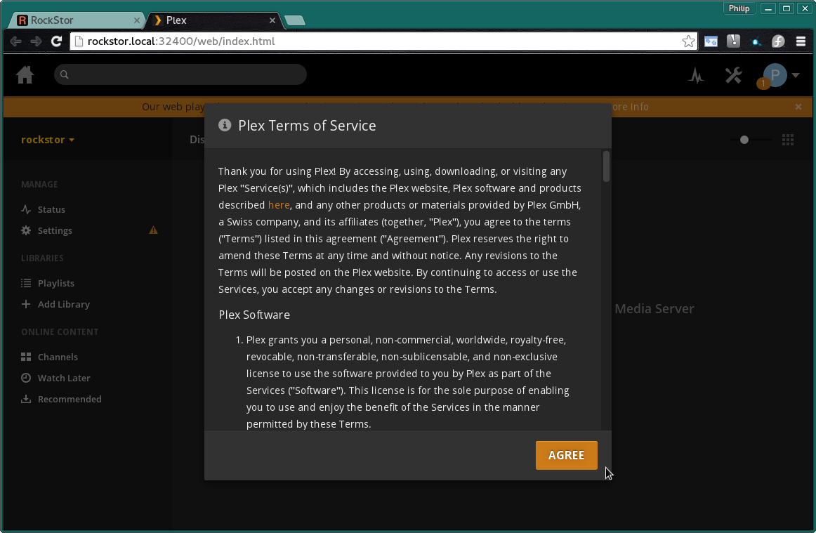Click the AGREE button
The height and width of the screenshot is (533, 816).
click(x=566, y=455)
